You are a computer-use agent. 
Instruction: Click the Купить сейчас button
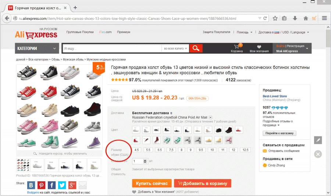(x=152, y=183)
